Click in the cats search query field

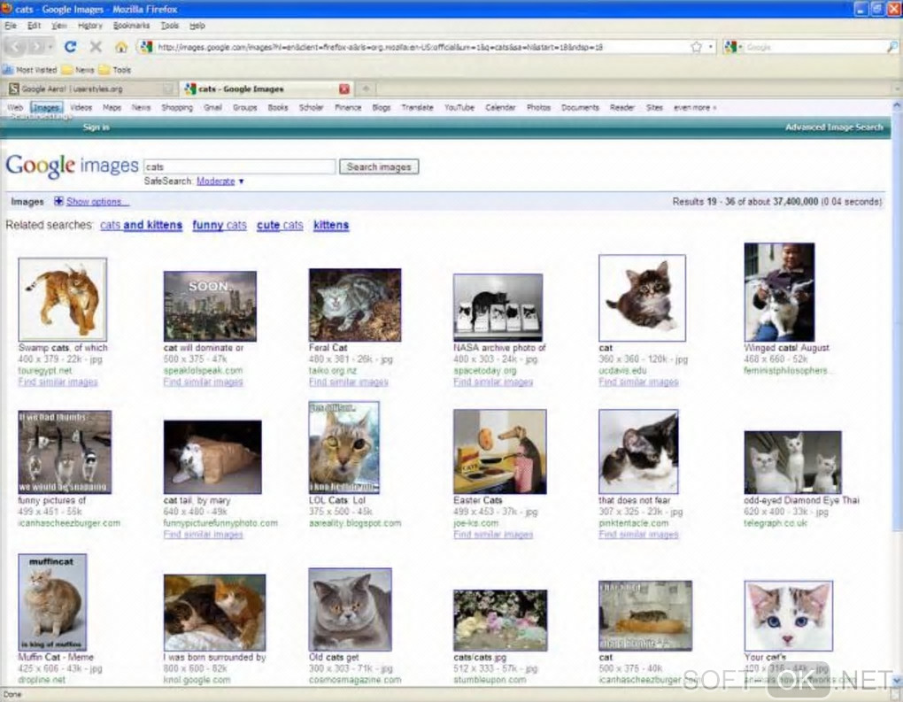pyautogui.click(x=239, y=167)
